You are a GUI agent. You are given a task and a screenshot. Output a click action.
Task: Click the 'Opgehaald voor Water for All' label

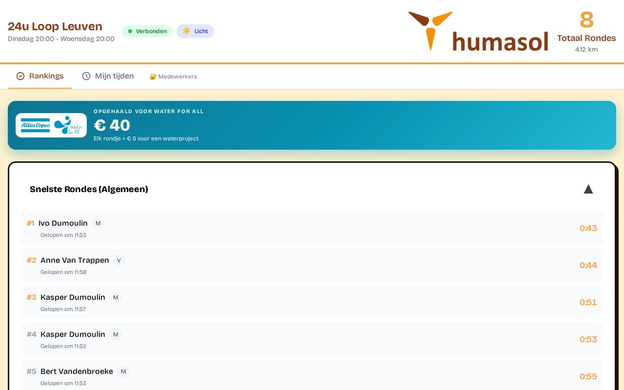pyautogui.click(x=149, y=111)
